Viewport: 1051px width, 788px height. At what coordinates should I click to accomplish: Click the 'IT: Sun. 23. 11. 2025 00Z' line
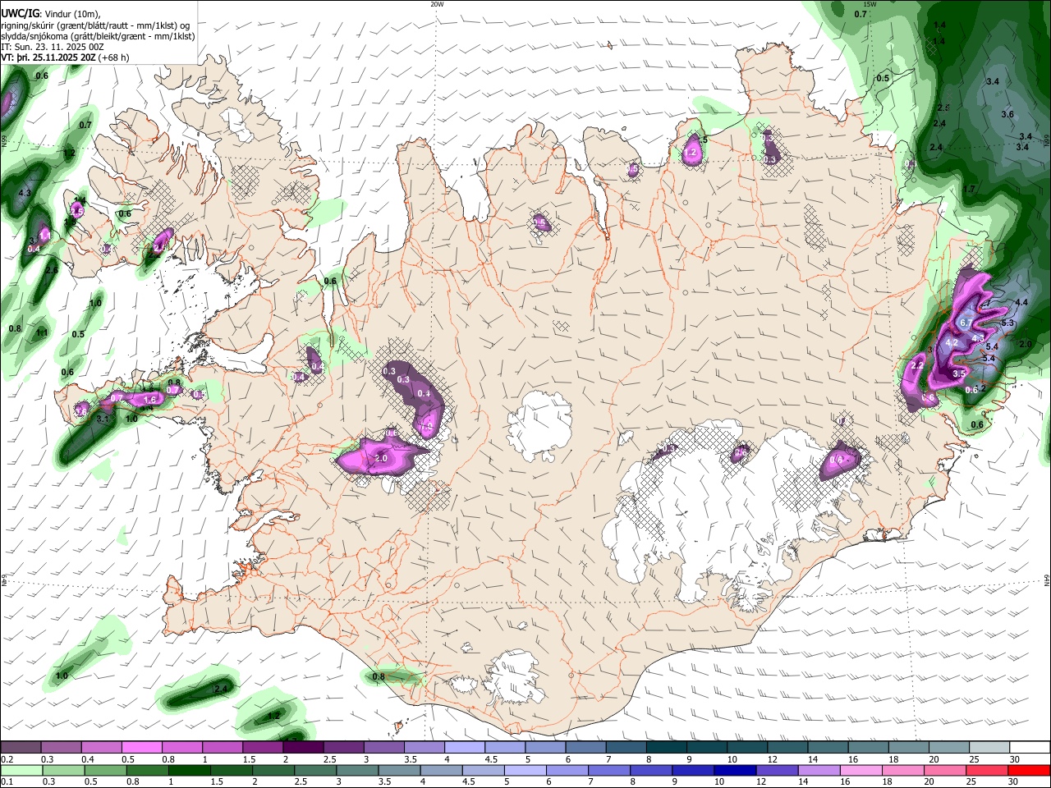coord(53,47)
